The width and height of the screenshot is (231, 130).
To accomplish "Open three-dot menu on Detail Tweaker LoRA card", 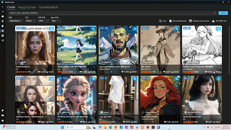I will pos(94,67).
